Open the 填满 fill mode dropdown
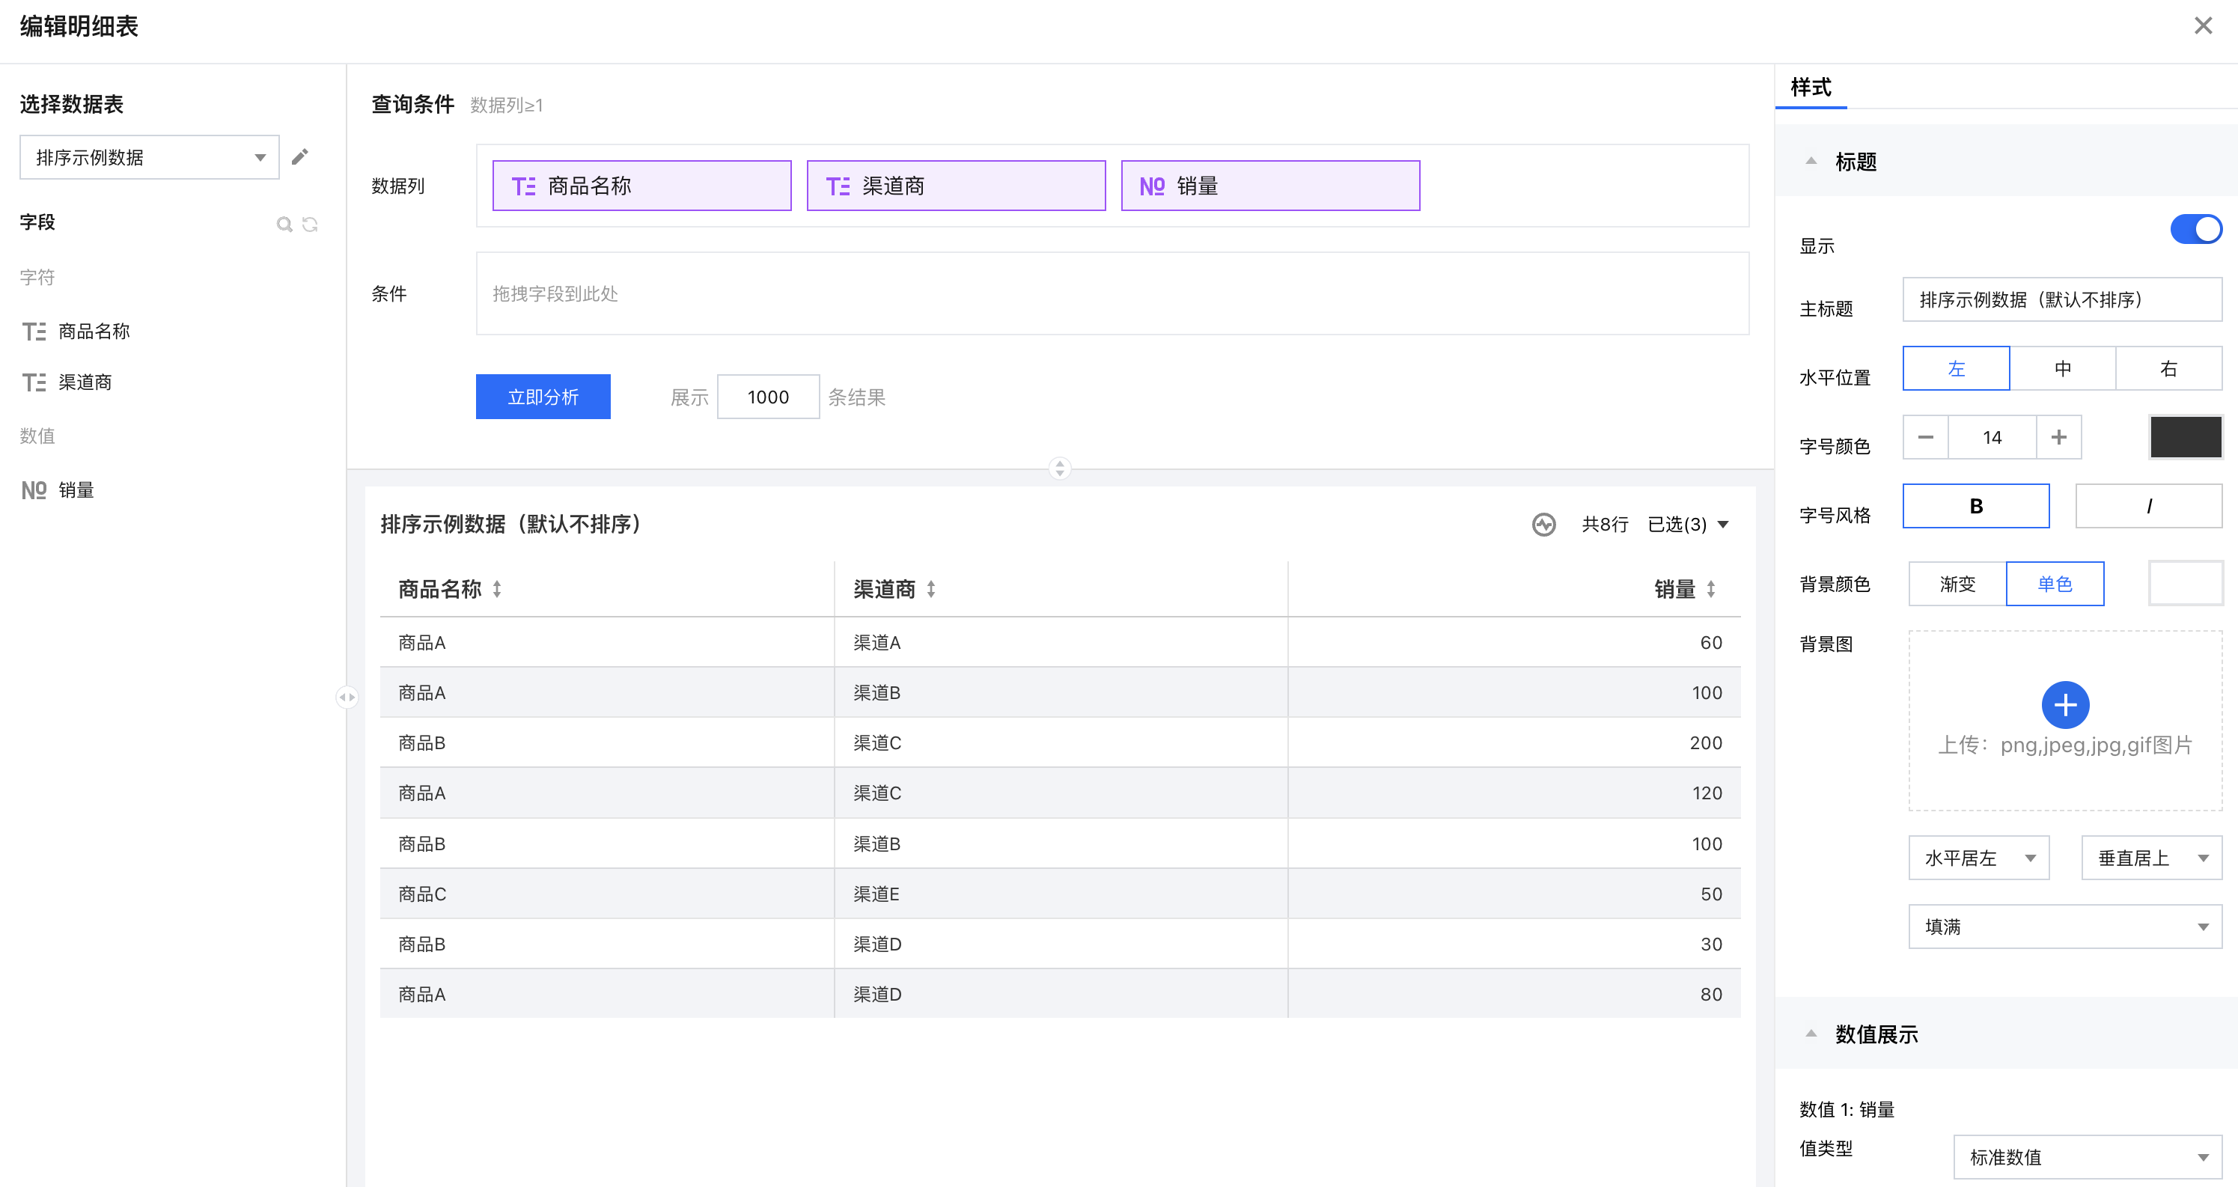Viewport: 2238px width, 1187px height. [2064, 927]
